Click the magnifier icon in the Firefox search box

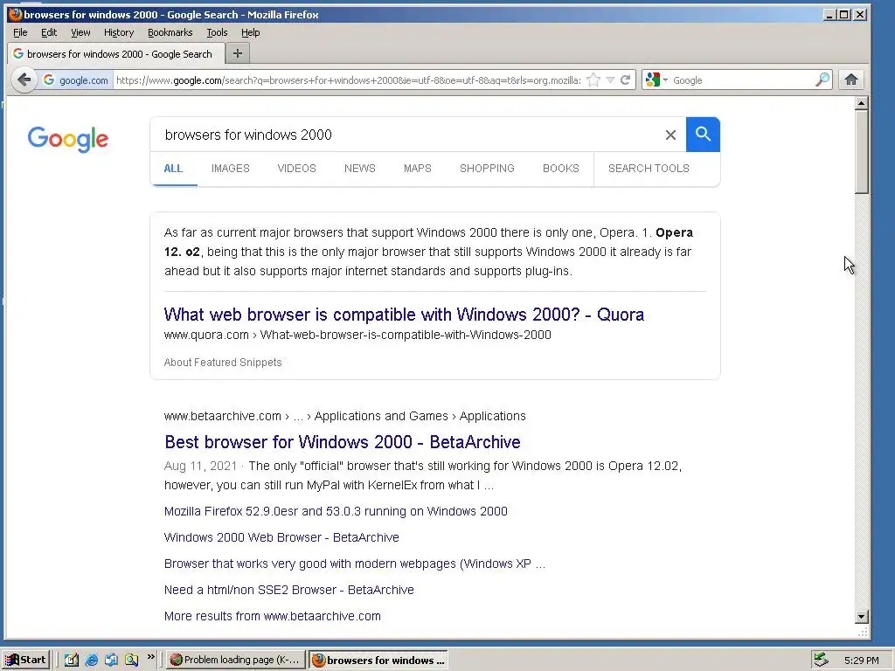822,80
